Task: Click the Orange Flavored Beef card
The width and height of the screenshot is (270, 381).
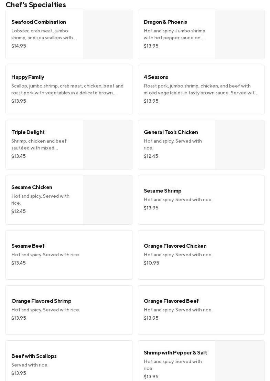Action: coord(201,310)
